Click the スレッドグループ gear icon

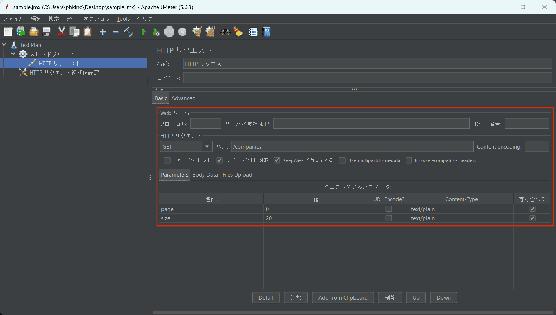(23, 54)
